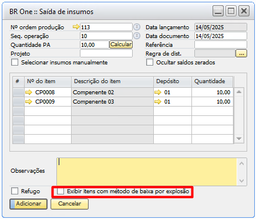Select the Quantidade column header
This screenshot has height=219, width=256.
click(213, 81)
